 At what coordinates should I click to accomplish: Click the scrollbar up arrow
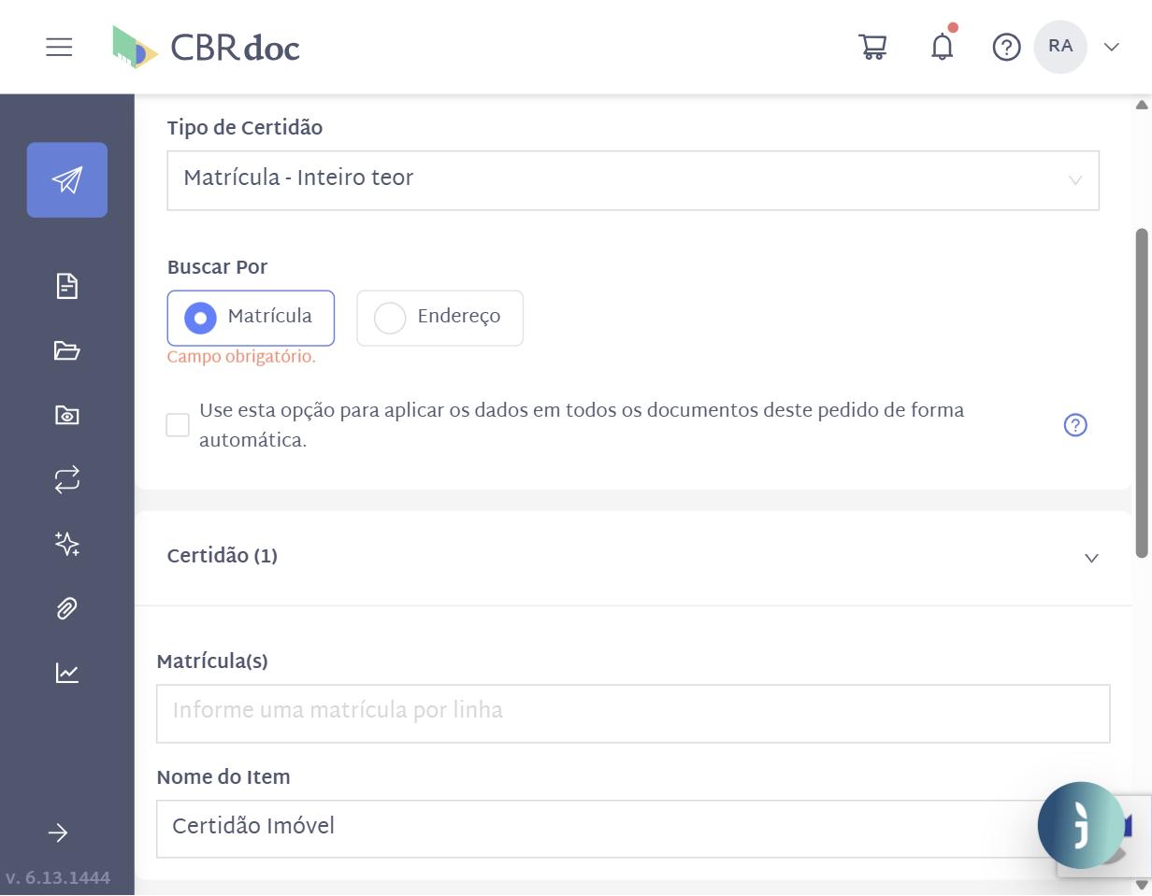coord(1142,104)
